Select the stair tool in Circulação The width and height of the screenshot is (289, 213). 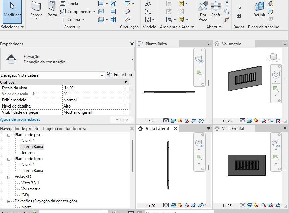point(127,20)
